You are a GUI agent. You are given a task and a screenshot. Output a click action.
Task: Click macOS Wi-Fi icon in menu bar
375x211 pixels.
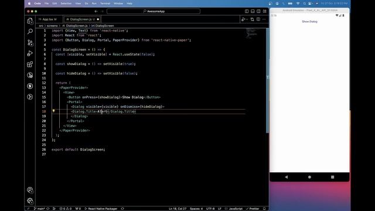tap(298, 4)
